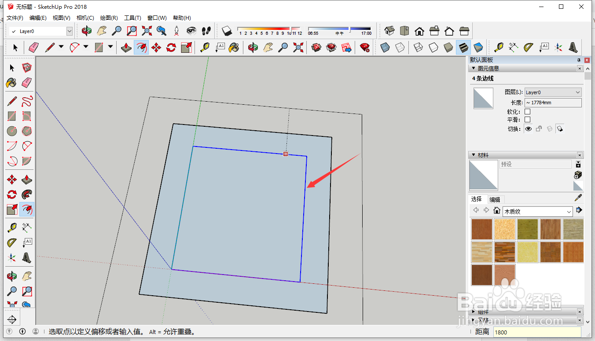This screenshot has height=341, width=595.
Task: Toggle the 平滑 smooth checkbox
Action: tap(528, 120)
